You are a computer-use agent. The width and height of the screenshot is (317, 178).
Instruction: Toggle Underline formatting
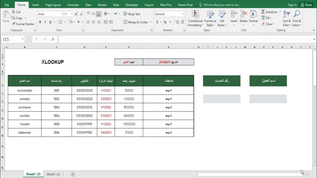click(50, 22)
